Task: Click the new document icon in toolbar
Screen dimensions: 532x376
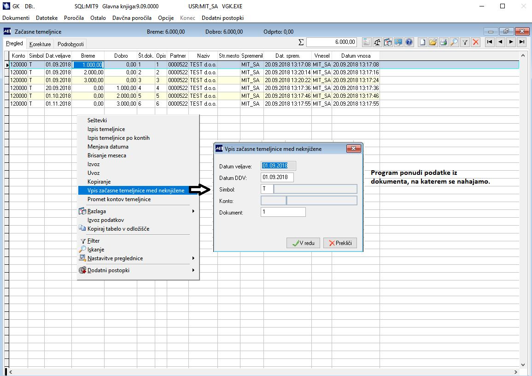Action: [423, 42]
